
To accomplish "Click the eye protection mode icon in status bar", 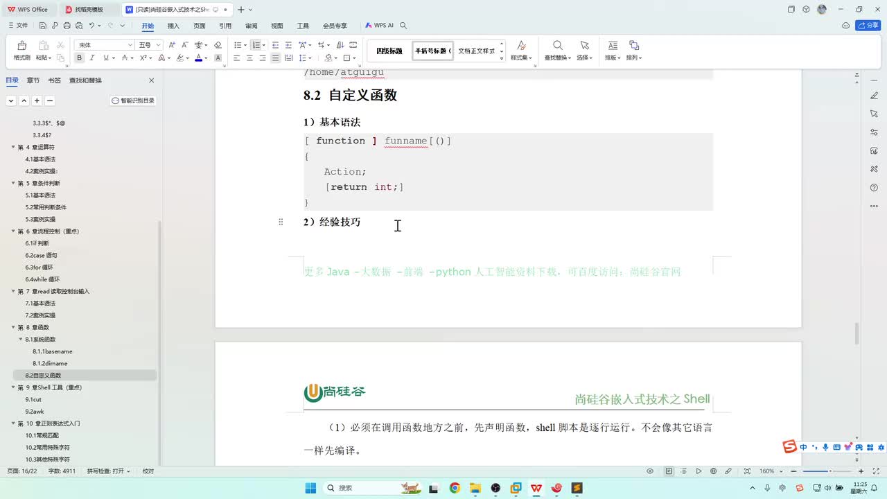I will coord(650,471).
